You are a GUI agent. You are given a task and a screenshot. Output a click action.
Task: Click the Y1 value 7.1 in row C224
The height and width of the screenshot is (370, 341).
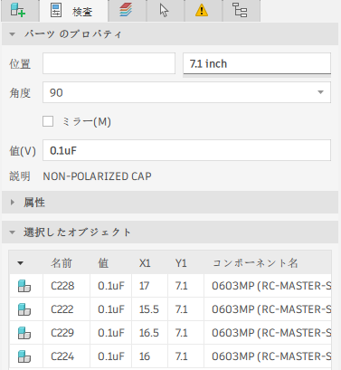click(185, 356)
